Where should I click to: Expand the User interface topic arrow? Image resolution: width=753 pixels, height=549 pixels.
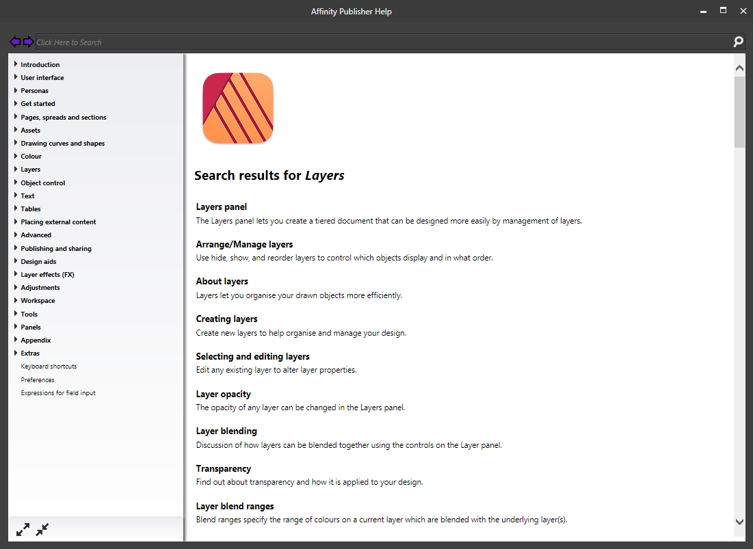(15, 77)
